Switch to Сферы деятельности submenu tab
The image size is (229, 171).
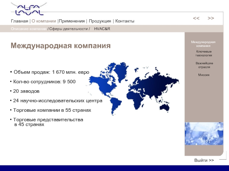click(68, 29)
